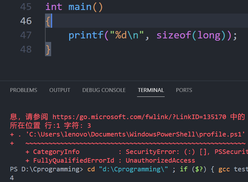Click line number 45 in the gutter

click(26, 7)
